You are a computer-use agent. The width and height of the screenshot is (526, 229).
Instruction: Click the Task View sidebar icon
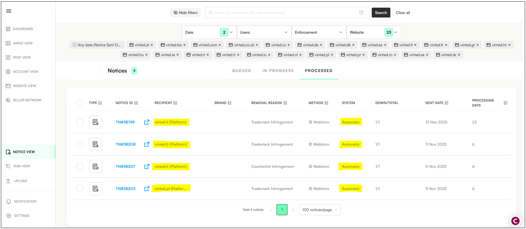point(8,166)
